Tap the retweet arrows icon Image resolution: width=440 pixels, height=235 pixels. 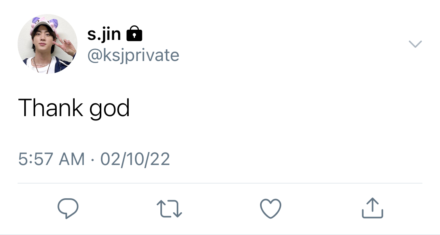[169, 209]
